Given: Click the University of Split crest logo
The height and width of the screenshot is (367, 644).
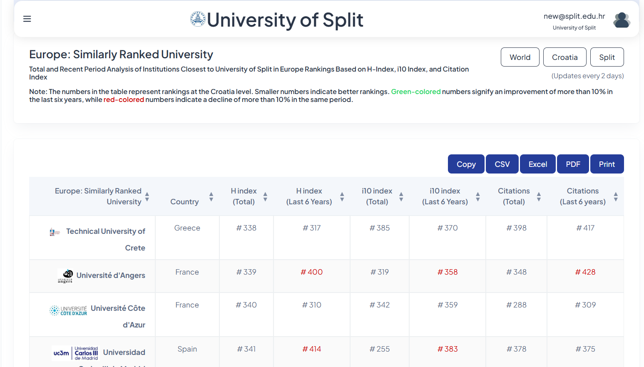Looking at the screenshot, I should (x=198, y=19).
